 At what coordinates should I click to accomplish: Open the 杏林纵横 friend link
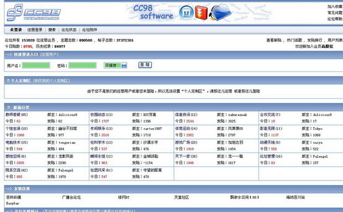pyautogui.click(x=14, y=197)
